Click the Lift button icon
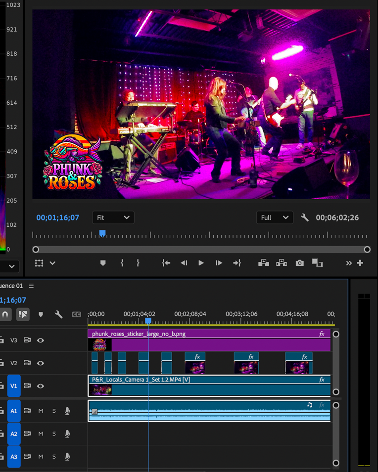Image resolution: width=378 pixels, height=472 pixels. coord(264,263)
